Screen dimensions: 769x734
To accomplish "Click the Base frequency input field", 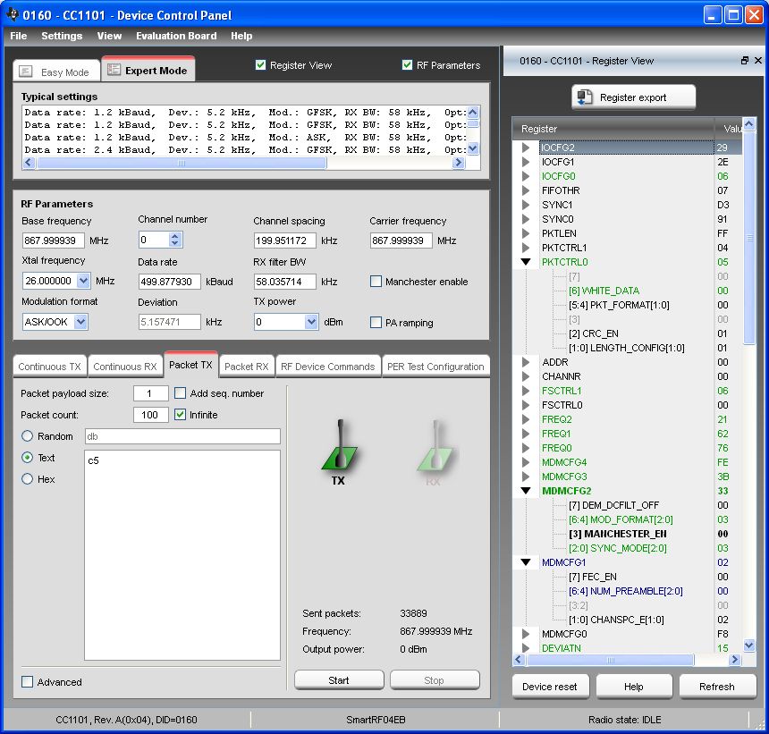I will pyautogui.click(x=54, y=240).
